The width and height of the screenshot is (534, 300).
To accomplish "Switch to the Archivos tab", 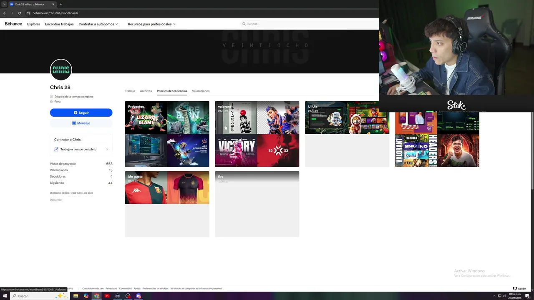I will [x=146, y=91].
